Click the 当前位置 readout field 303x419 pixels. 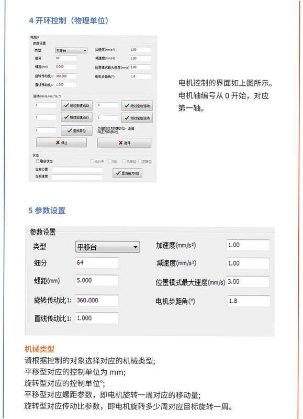point(77,170)
